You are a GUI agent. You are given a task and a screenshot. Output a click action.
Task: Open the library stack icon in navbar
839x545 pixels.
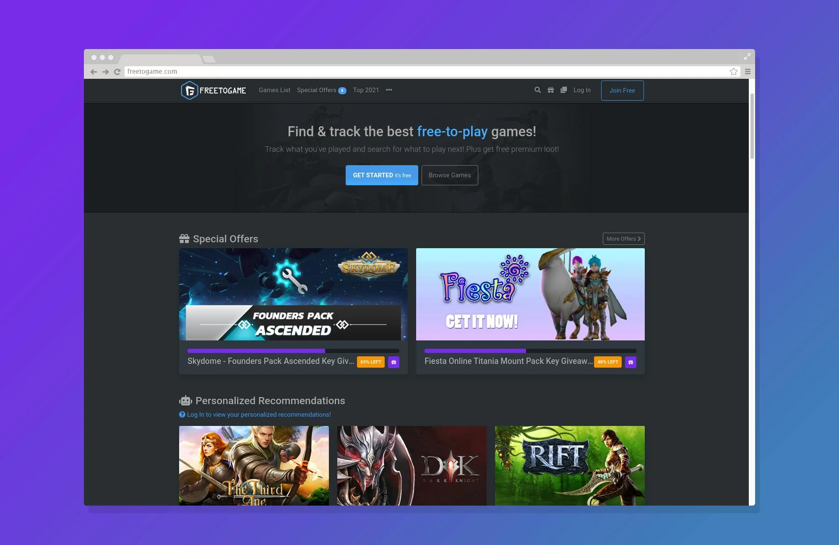564,90
